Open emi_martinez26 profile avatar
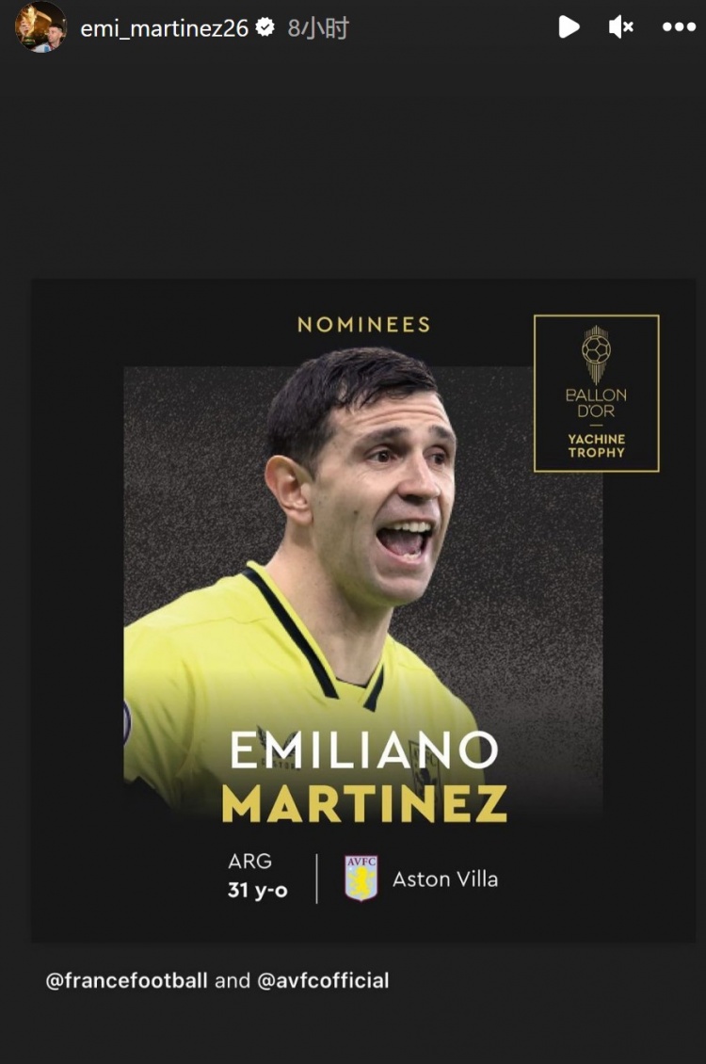Image resolution: width=706 pixels, height=1064 pixels. click(x=40, y=27)
